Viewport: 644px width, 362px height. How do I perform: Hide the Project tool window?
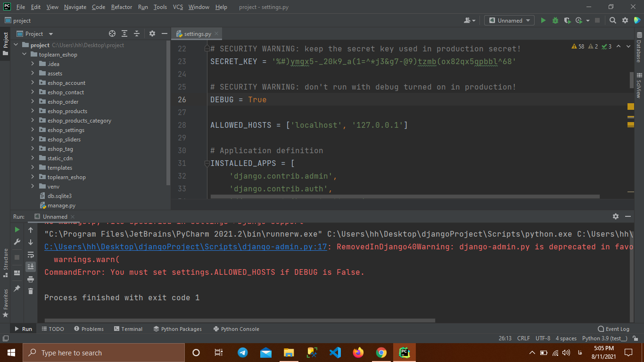coord(164,33)
